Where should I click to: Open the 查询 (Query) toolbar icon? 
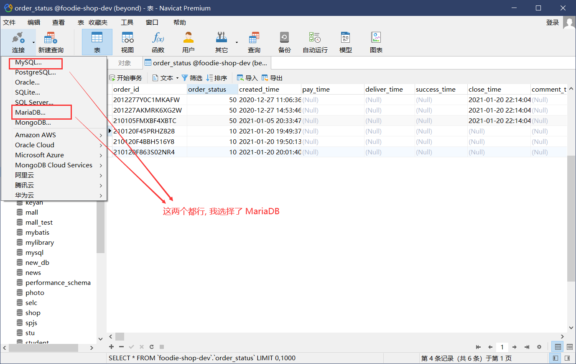(254, 42)
